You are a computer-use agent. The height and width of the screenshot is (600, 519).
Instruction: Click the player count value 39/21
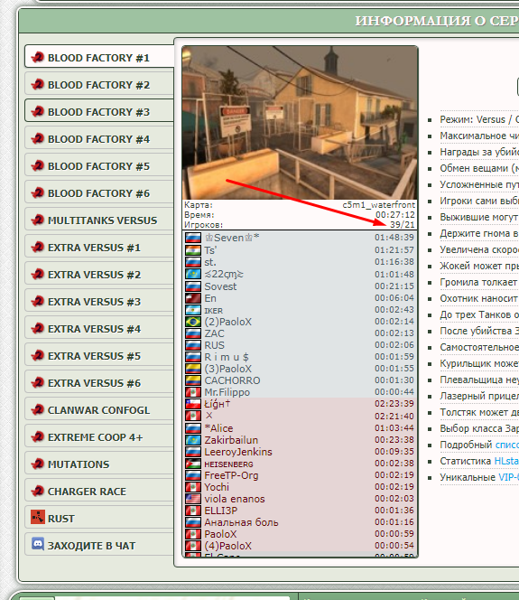402,225
